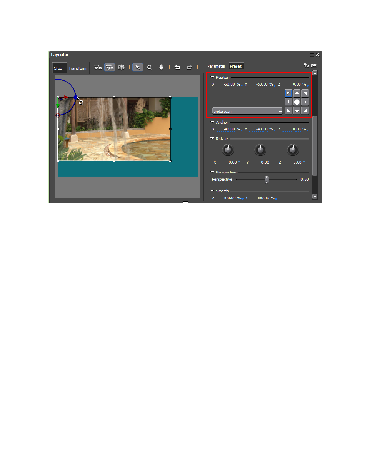Switch units to px
367x475 pixels.
pyautogui.click(x=314, y=65)
